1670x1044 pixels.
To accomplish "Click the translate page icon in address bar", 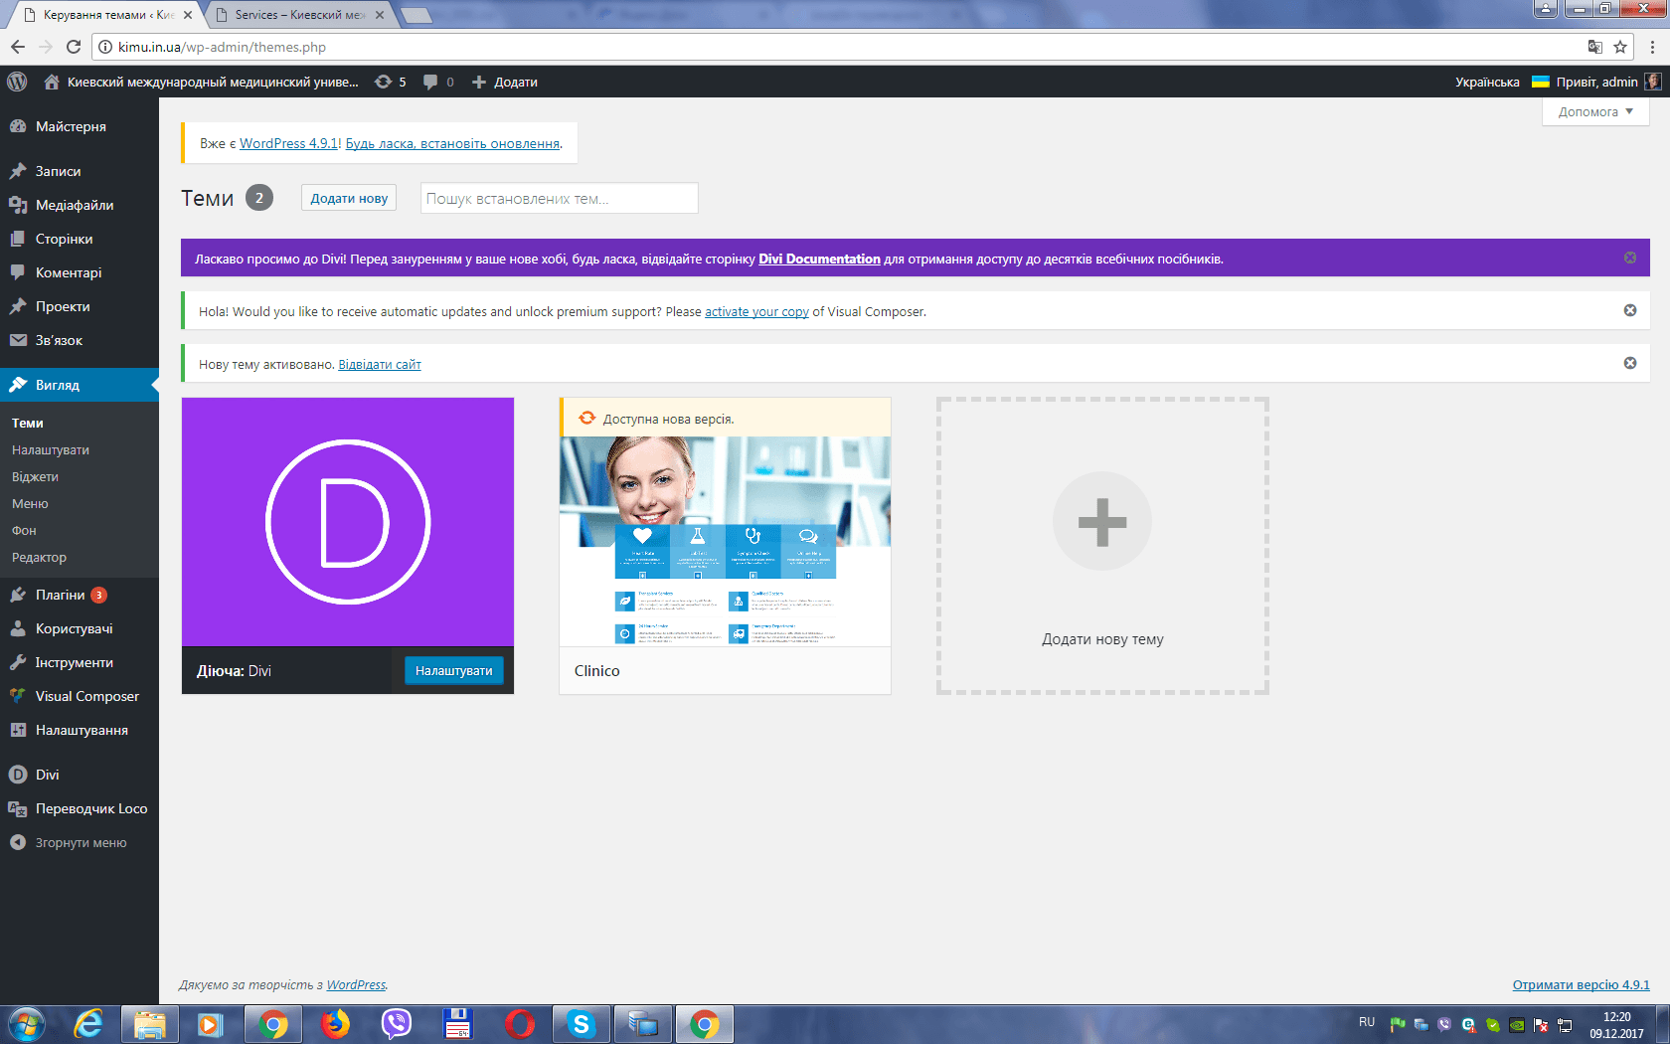I will pyautogui.click(x=1595, y=47).
